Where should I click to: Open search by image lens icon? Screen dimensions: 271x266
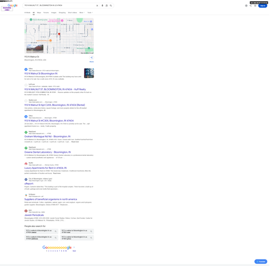[x=107, y=5]
